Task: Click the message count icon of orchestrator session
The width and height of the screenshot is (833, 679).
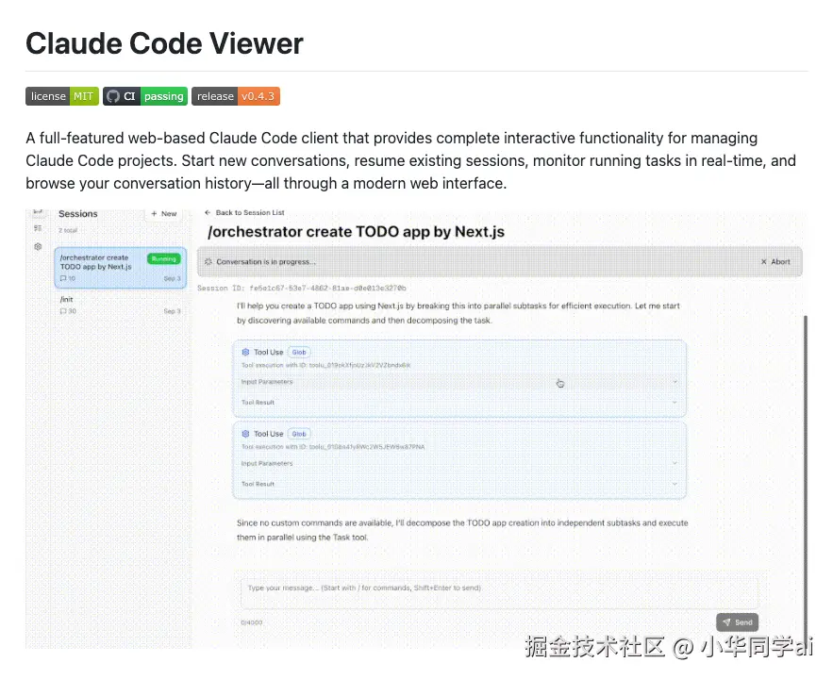Action: [63, 278]
